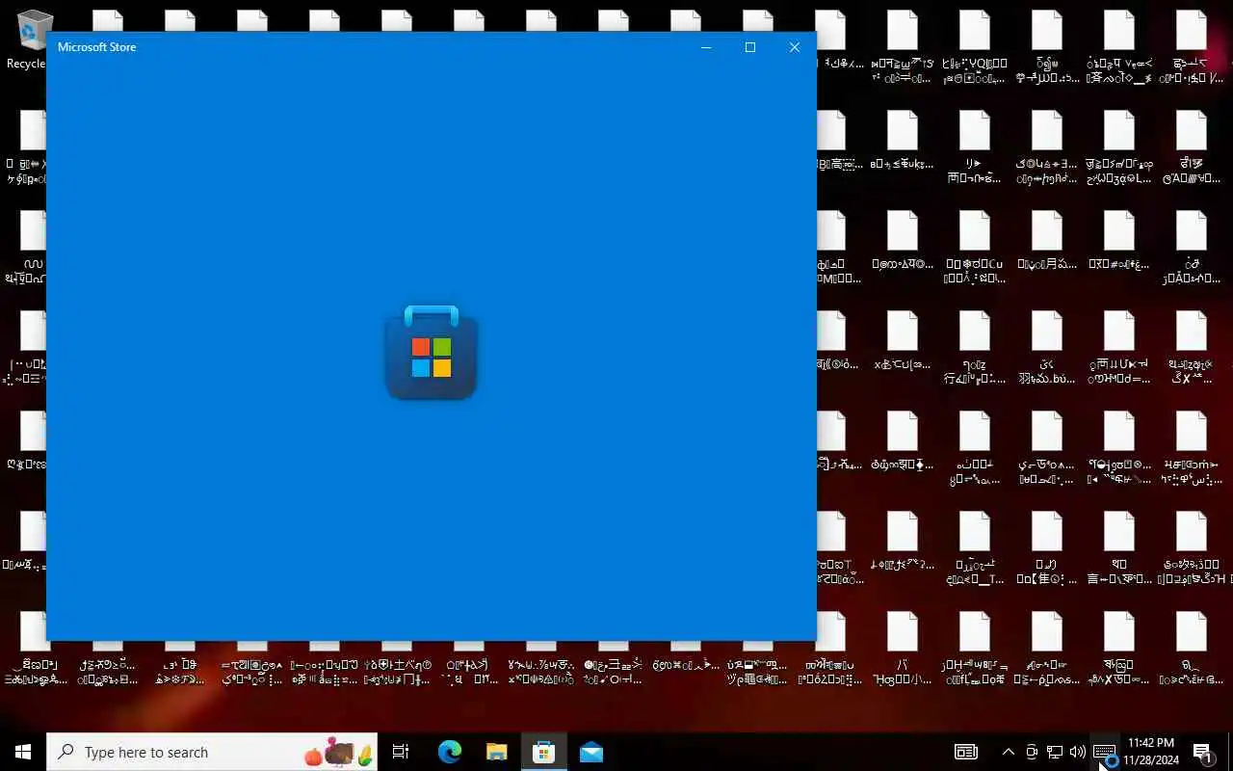
Task: Maximize the Microsoft Store window
Action: (x=750, y=47)
